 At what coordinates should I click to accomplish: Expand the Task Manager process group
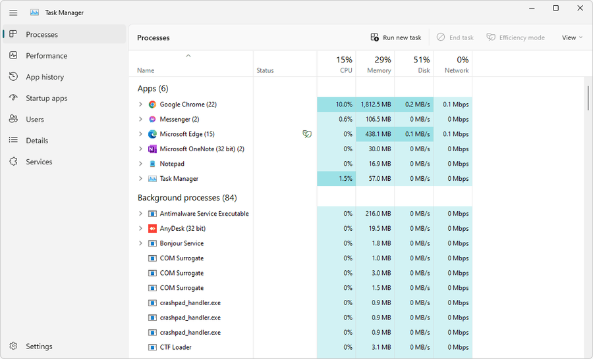pyautogui.click(x=140, y=179)
